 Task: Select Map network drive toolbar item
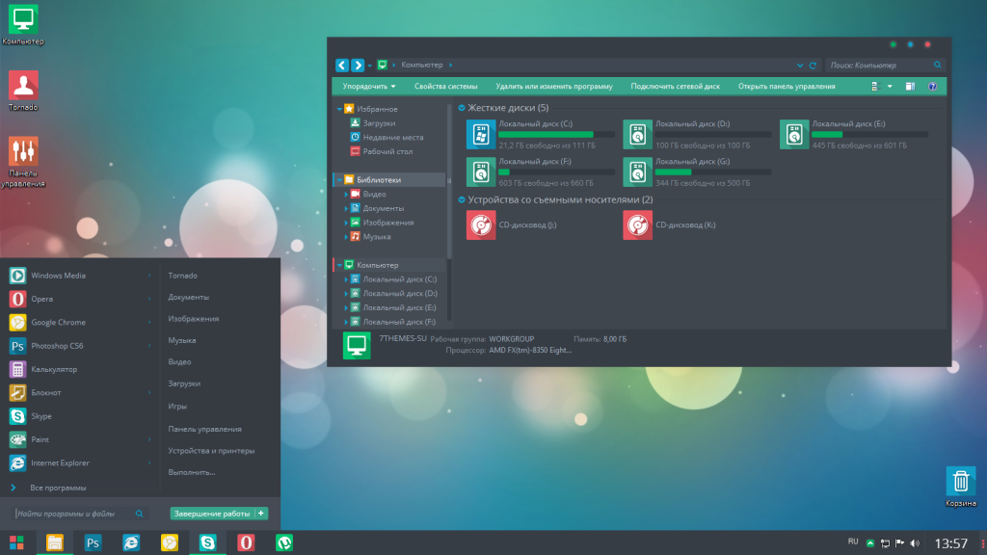(x=675, y=86)
